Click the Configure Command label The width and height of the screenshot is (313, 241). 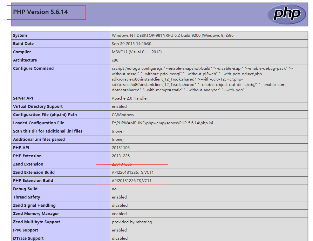pos(33,68)
